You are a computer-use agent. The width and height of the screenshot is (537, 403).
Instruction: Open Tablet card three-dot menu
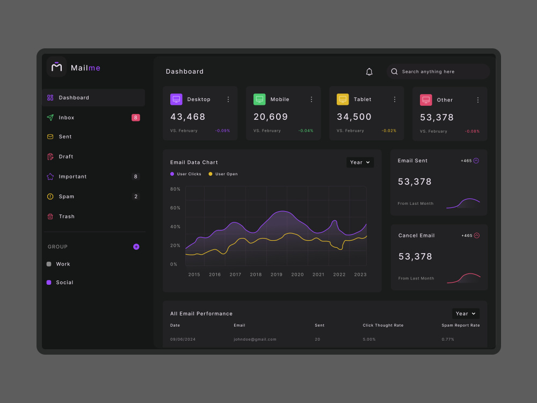tap(395, 99)
